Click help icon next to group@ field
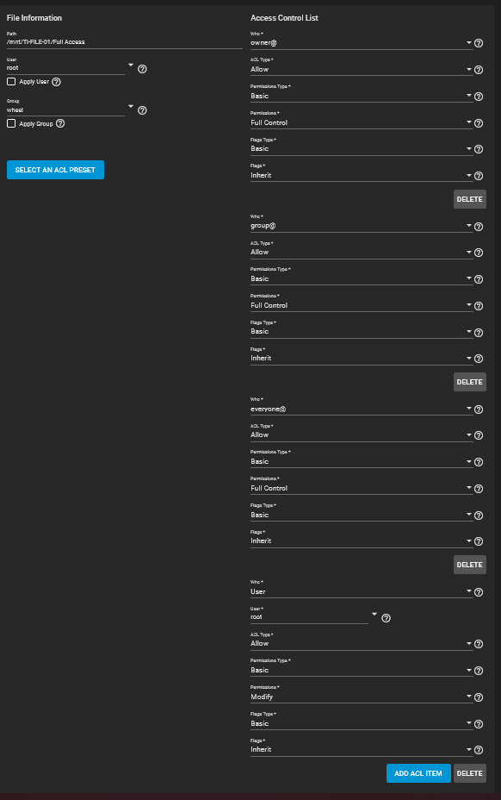 [479, 227]
